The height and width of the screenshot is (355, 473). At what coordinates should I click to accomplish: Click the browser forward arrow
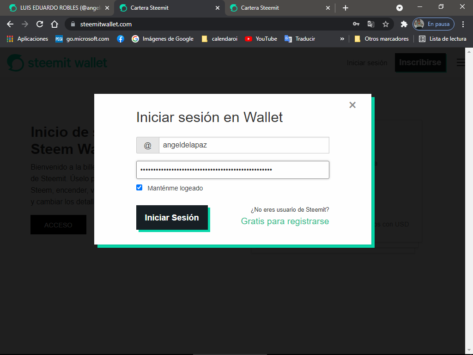[x=25, y=24]
